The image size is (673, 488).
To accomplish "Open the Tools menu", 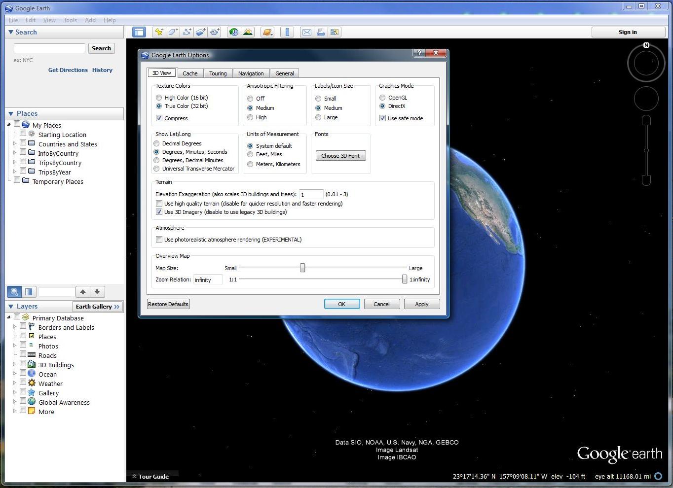I will click(70, 20).
